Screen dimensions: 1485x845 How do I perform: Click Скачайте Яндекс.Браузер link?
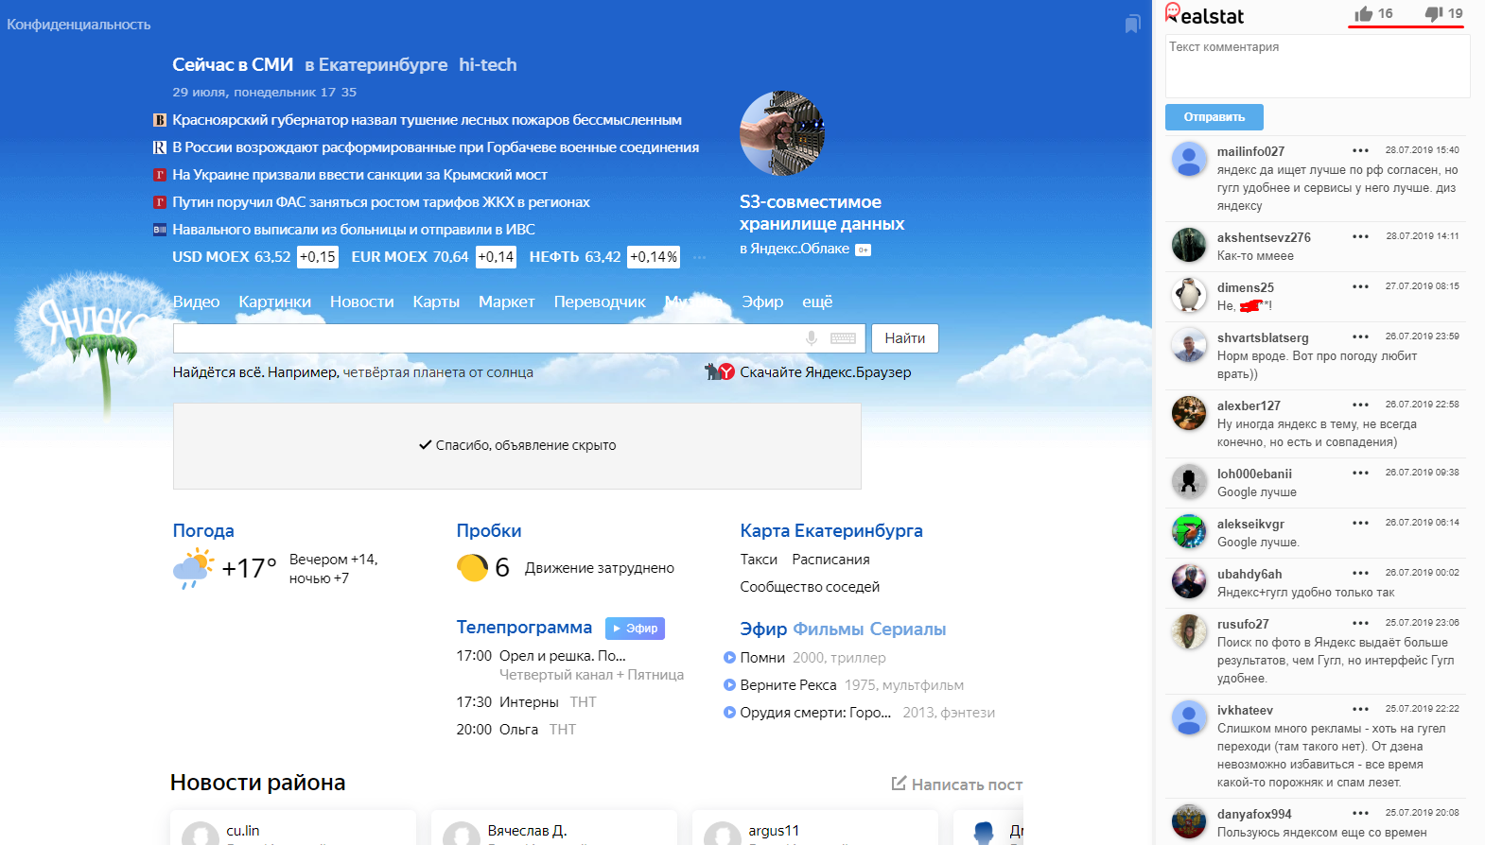pyautogui.click(x=826, y=372)
